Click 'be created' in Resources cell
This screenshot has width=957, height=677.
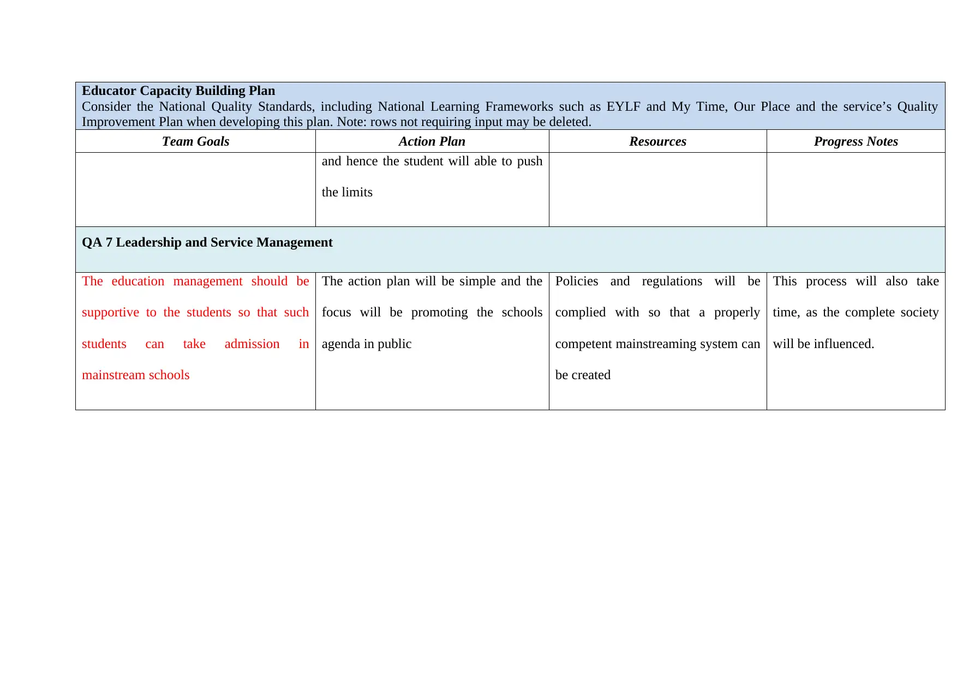coord(583,375)
